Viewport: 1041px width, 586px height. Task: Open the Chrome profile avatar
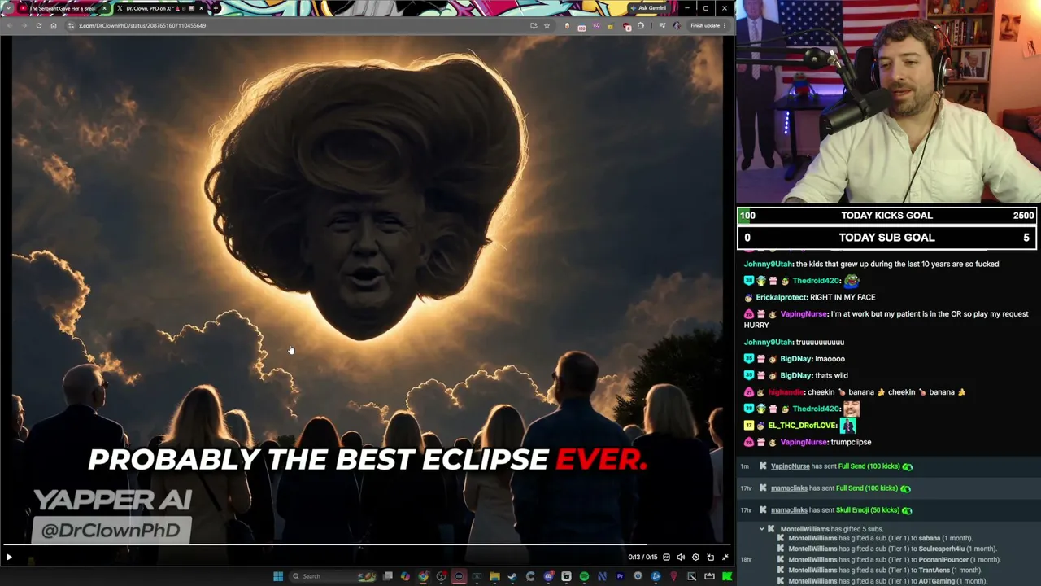pyautogui.click(x=677, y=26)
